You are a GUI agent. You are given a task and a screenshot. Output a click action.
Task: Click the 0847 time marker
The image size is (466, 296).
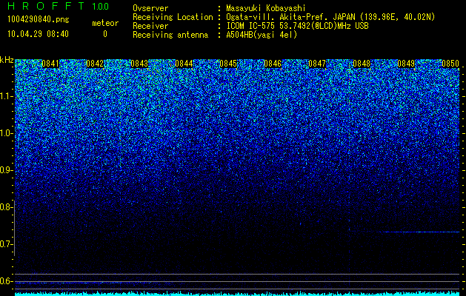[317, 64]
